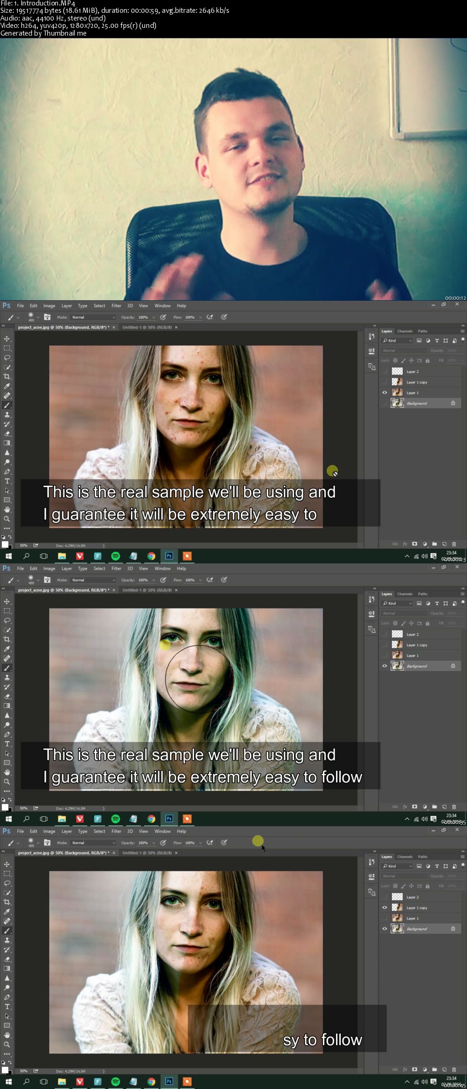
Task: Open Chrome from the 00:00:35 frame's taskbar
Action: point(151,819)
